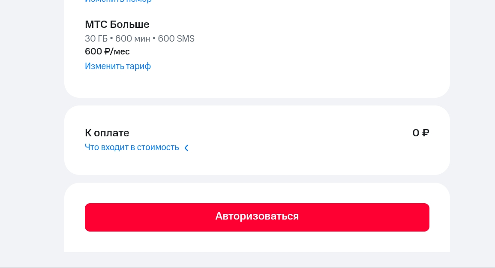This screenshot has width=495, height=268.
Task: Expand the Что входит в стоимость details
Action: coord(132,147)
